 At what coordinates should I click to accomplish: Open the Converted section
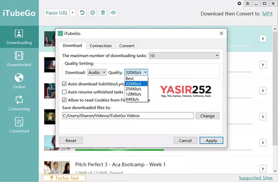click(19, 125)
